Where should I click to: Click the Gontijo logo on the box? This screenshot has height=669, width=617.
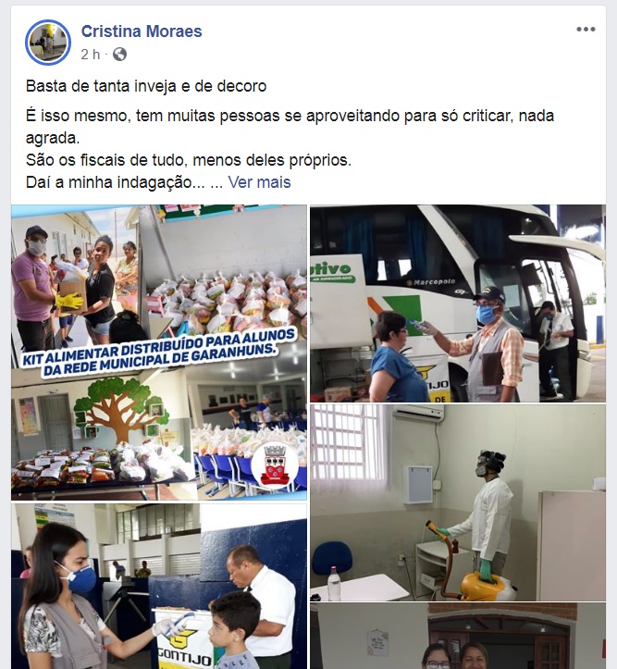click(185, 642)
